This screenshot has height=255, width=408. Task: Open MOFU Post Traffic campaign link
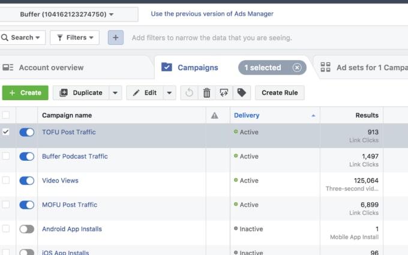(x=70, y=205)
